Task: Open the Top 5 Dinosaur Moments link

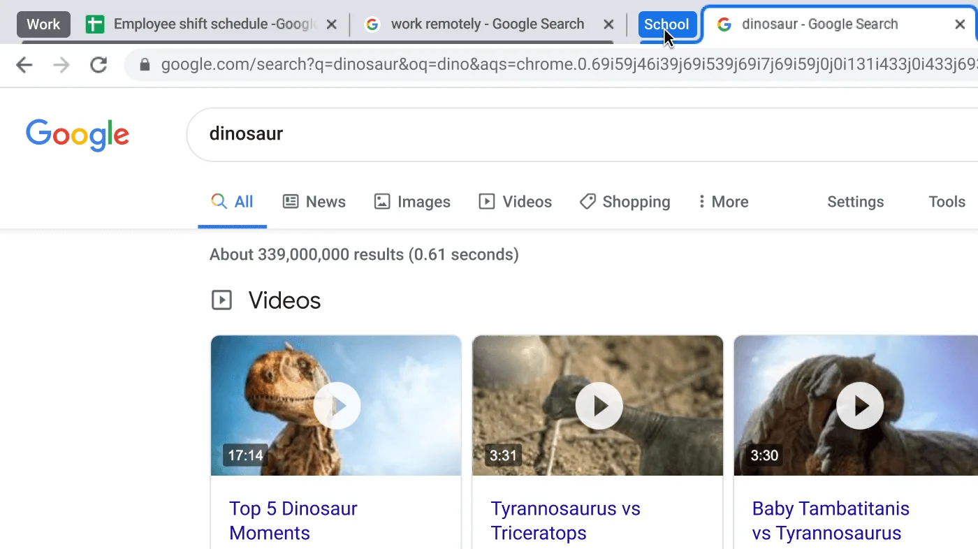Action: [293, 520]
